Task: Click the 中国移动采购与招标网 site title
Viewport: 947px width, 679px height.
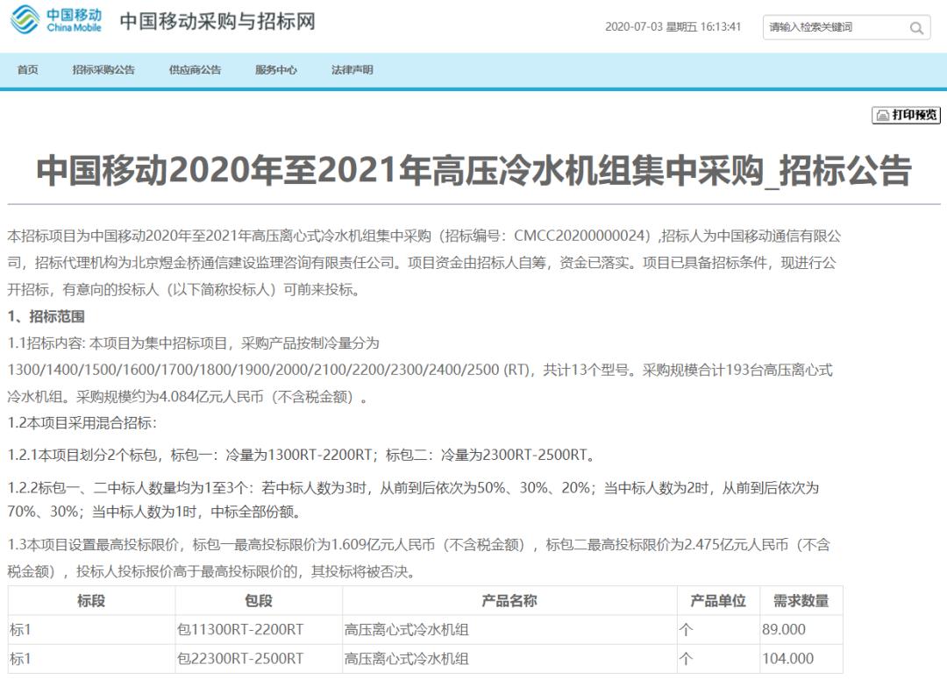Action: [x=217, y=22]
